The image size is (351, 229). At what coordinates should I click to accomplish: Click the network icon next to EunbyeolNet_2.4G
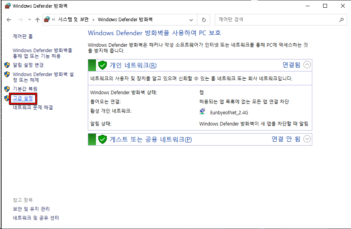tap(202, 112)
